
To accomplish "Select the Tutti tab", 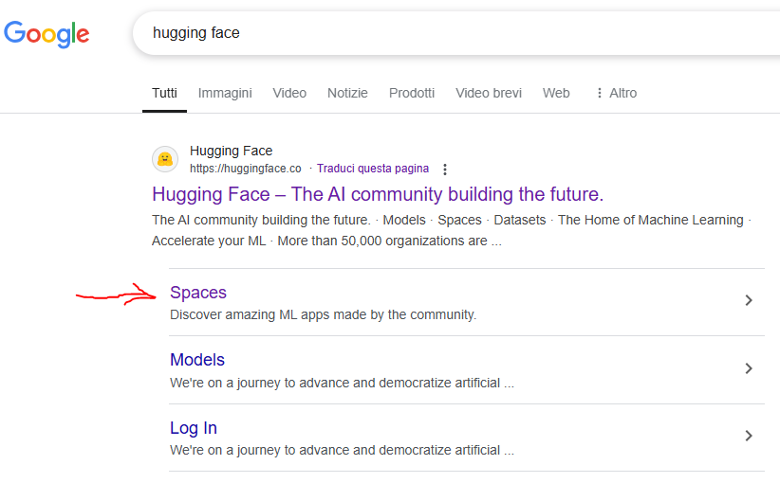I will 164,93.
